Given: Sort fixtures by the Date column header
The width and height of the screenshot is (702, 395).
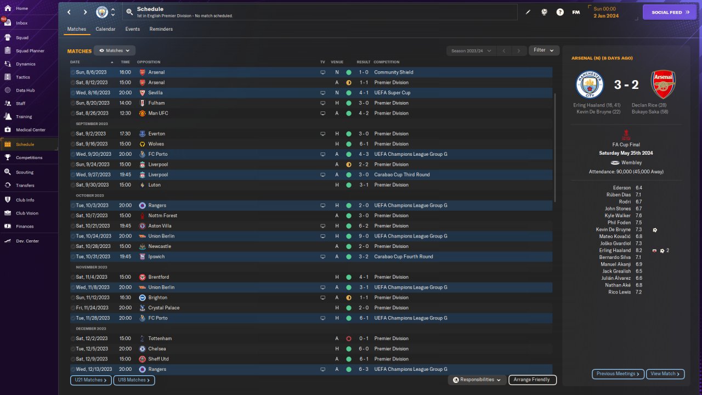Looking at the screenshot, I should tap(75, 62).
